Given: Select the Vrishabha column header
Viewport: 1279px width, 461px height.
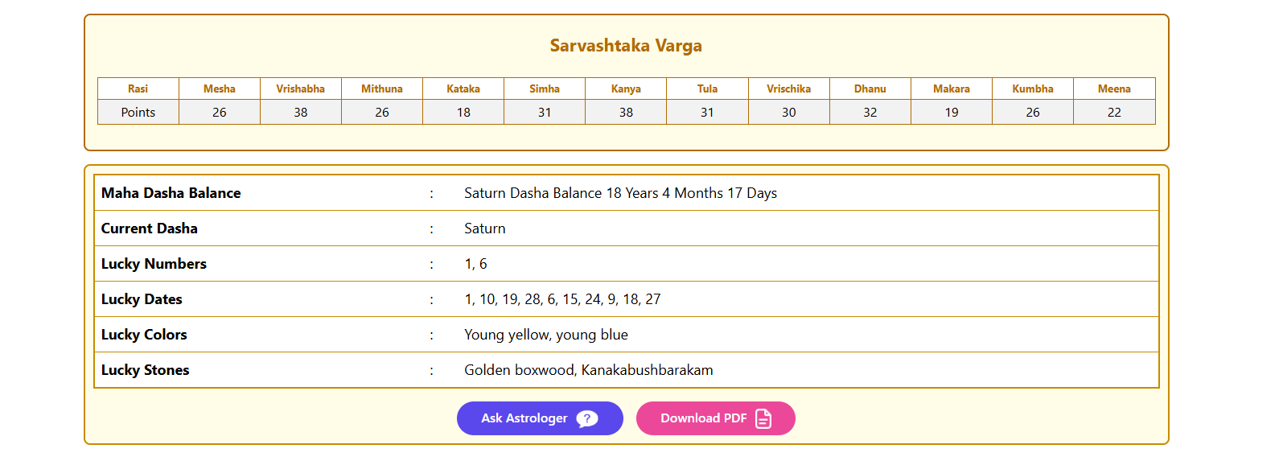Looking at the screenshot, I should pos(301,88).
